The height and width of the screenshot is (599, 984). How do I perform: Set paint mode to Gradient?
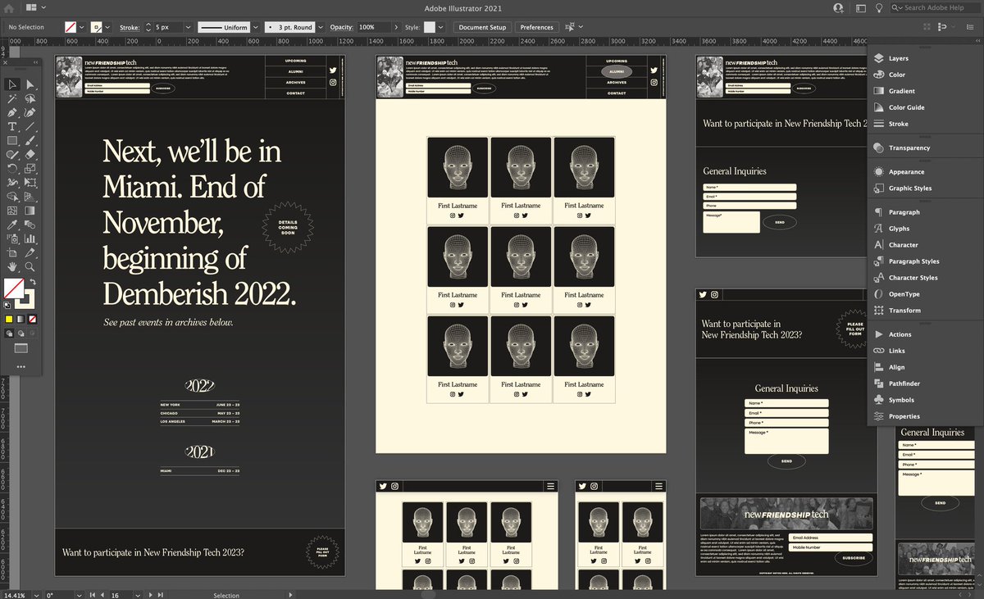coord(20,318)
